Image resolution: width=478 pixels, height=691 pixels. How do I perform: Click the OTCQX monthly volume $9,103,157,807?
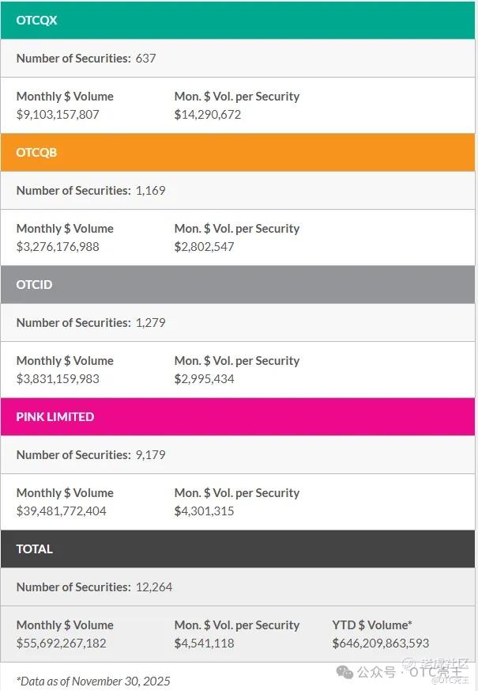tap(58, 114)
